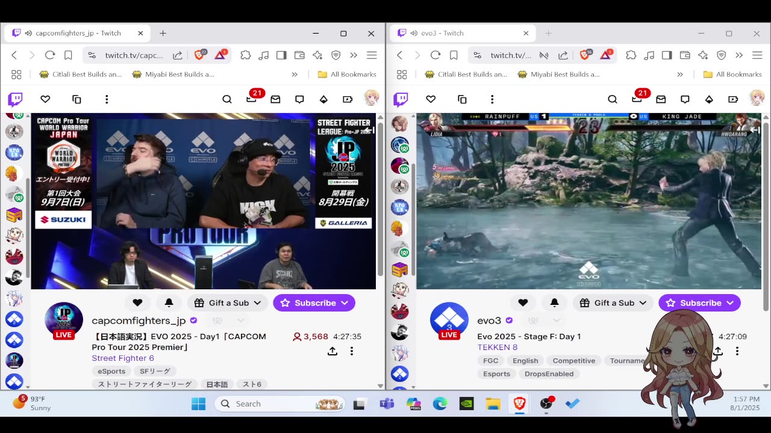The height and width of the screenshot is (433, 771).
Task: Open Microsoft Teams from the taskbar
Action: pyautogui.click(x=387, y=404)
